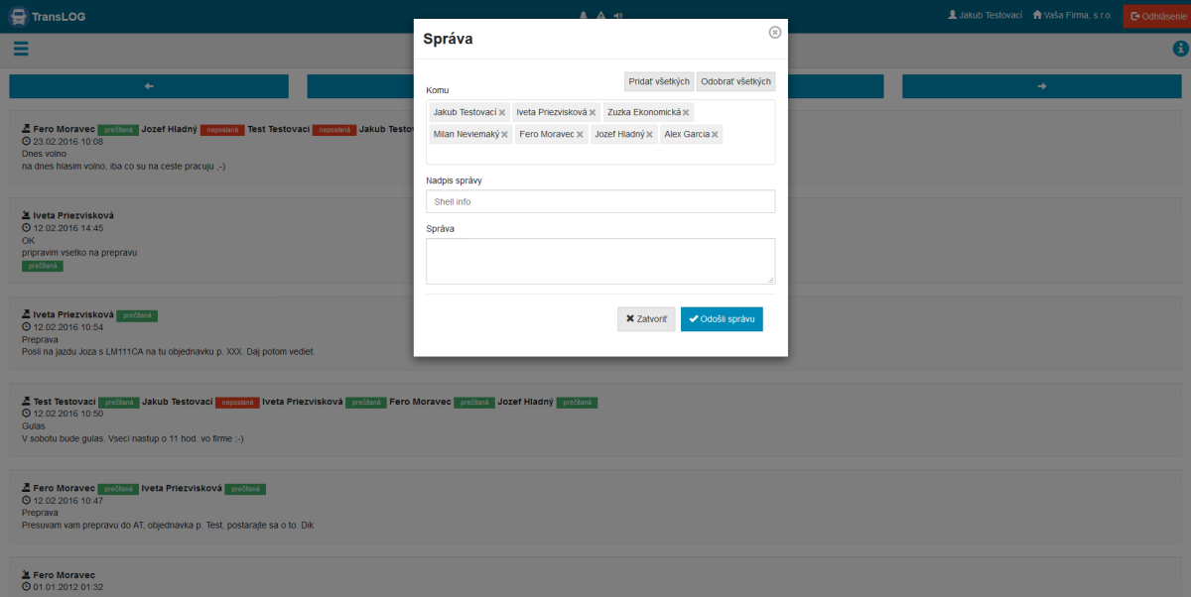Click the blue info icon

[1180, 49]
